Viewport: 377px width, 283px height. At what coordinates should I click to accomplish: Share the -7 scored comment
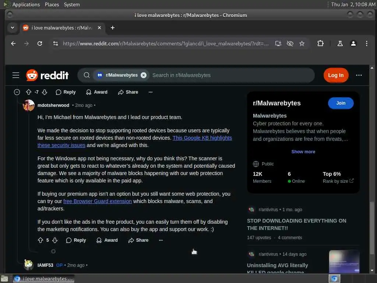coord(128,92)
